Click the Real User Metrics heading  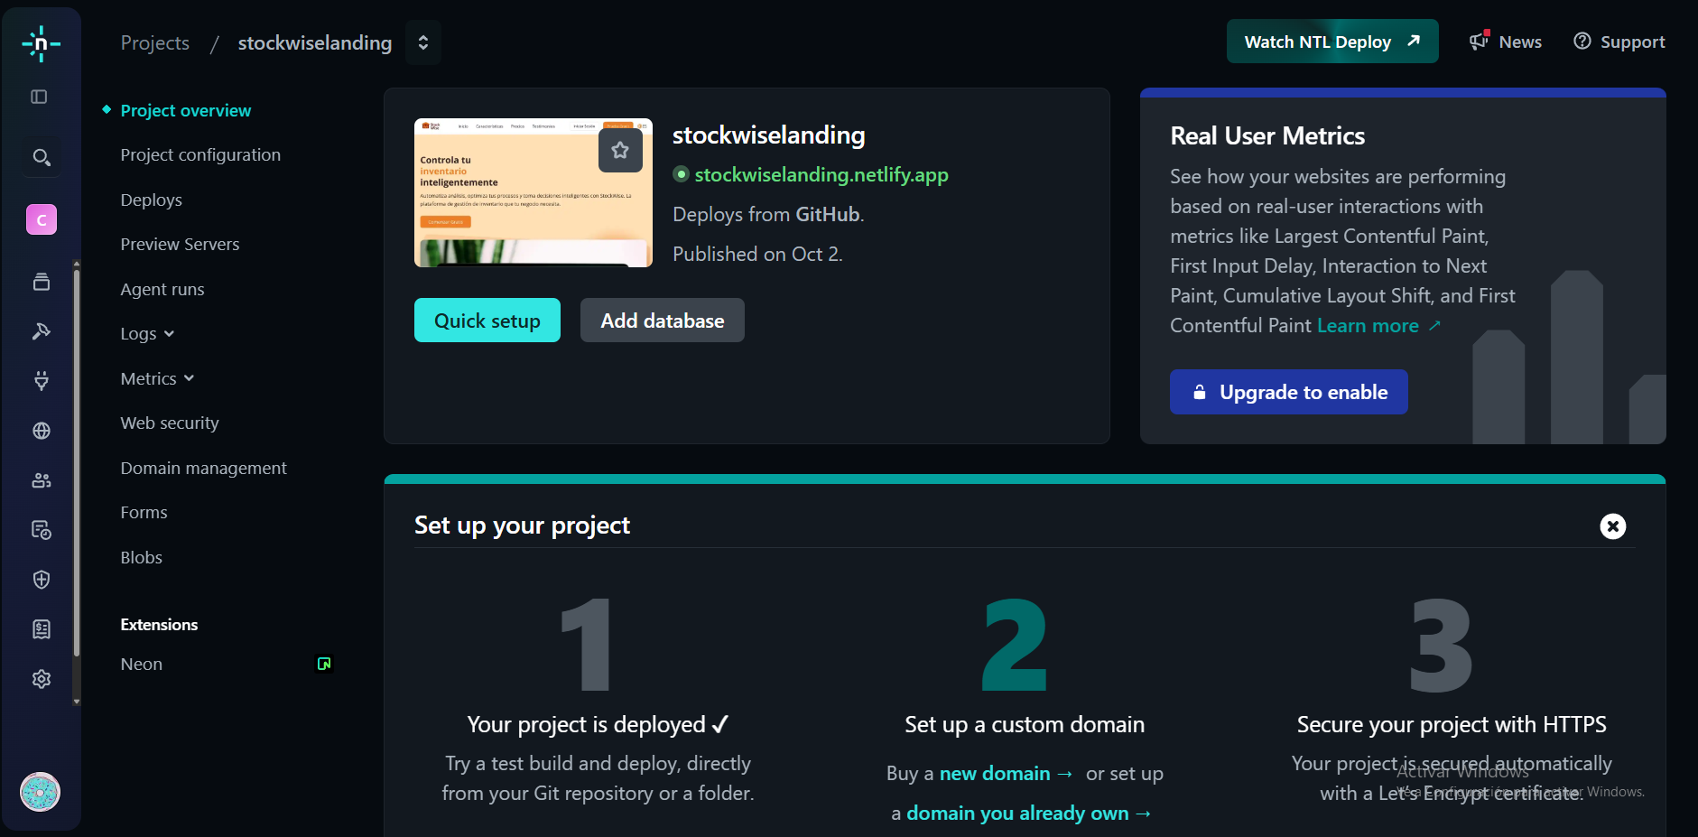point(1267,136)
